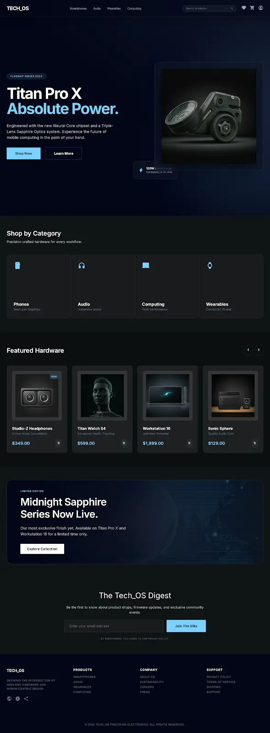The height and width of the screenshot is (733, 270).
Task: Click the $1,899.00 price
Action: point(153,443)
